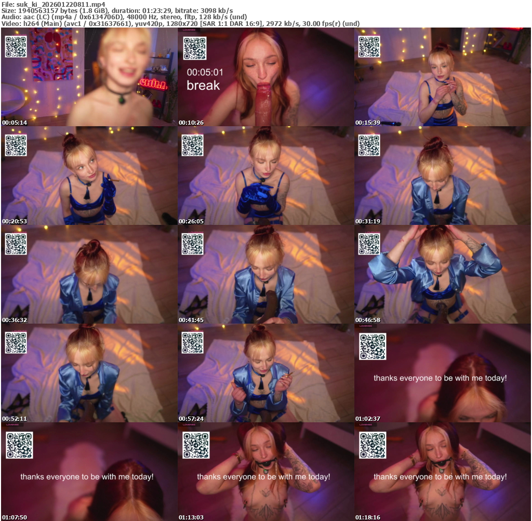Click 'thanks everyone' caption in the 01:18:16 frame
532x521 pixels.
coord(440,477)
